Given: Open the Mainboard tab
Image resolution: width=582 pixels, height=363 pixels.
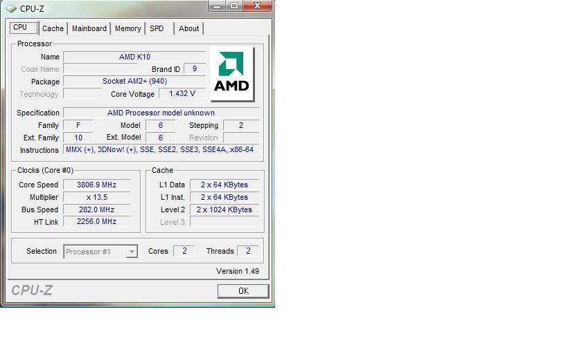Looking at the screenshot, I should (89, 28).
